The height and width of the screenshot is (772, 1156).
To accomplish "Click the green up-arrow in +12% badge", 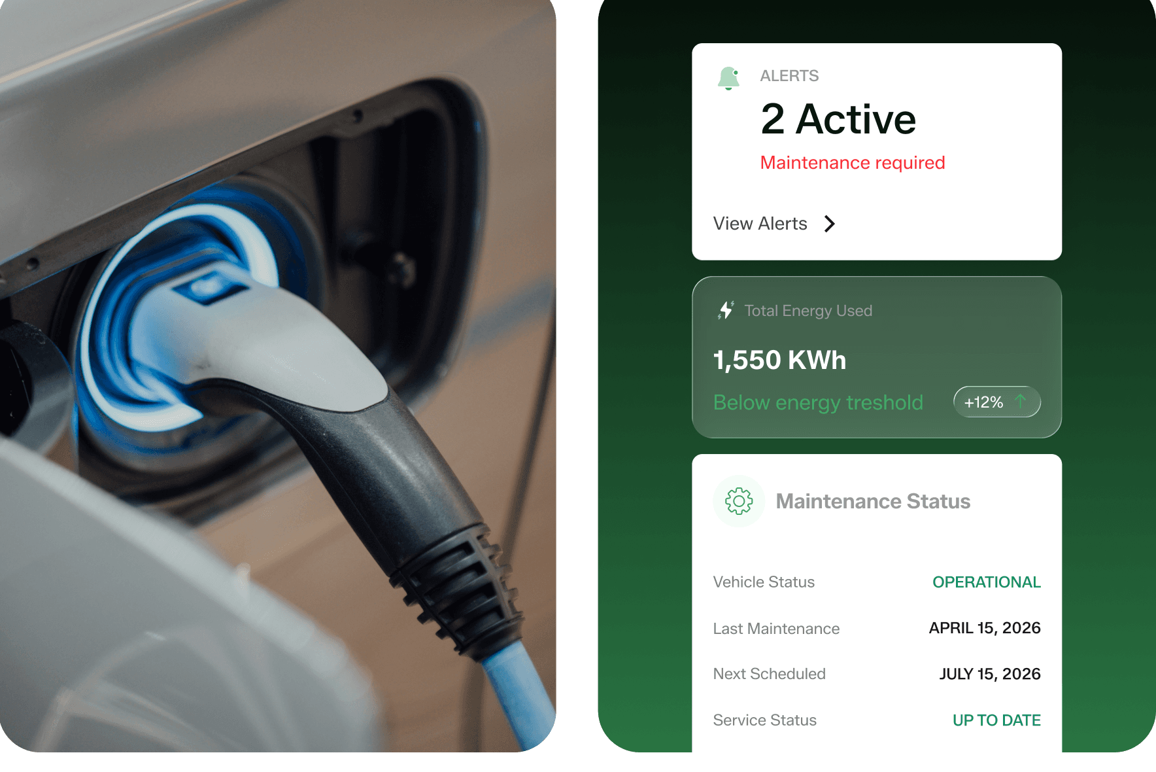I will pyautogui.click(x=1021, y=401).
